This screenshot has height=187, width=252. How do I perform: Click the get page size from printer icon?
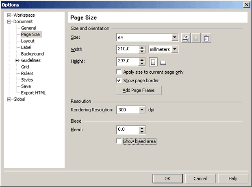pos(186,38)
